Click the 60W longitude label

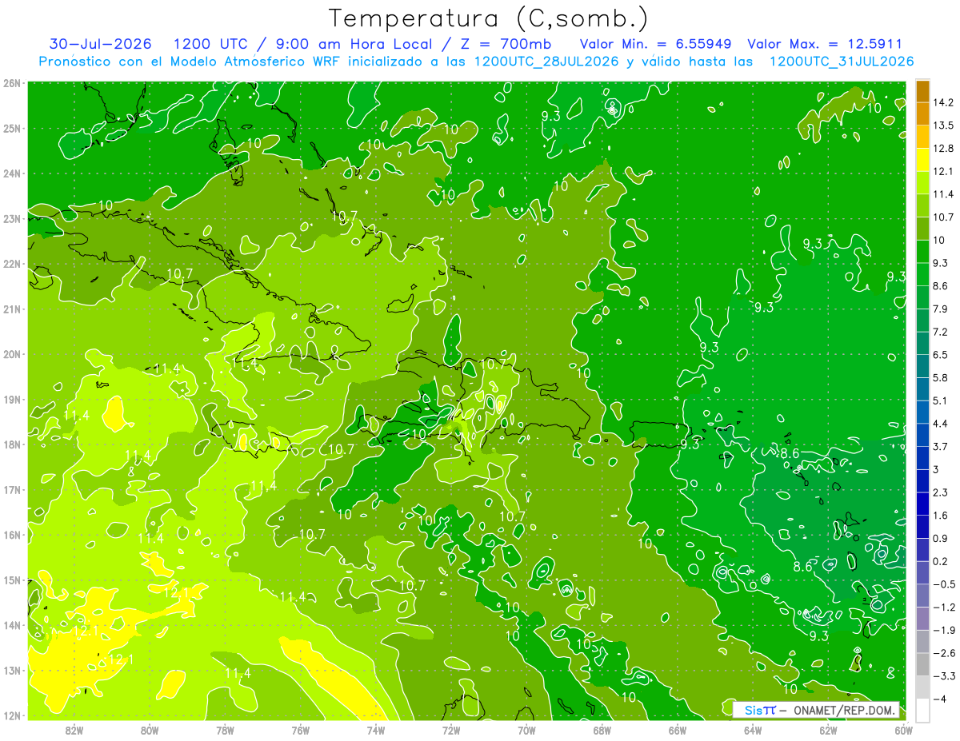coord(903,730)
